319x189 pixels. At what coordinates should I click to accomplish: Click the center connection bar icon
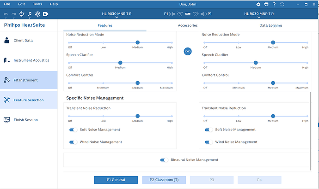(x=188, y=14)
